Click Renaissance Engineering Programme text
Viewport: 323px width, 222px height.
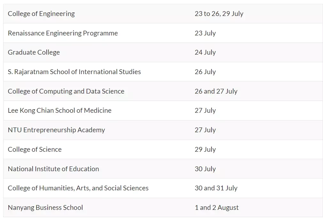[63, 33]
